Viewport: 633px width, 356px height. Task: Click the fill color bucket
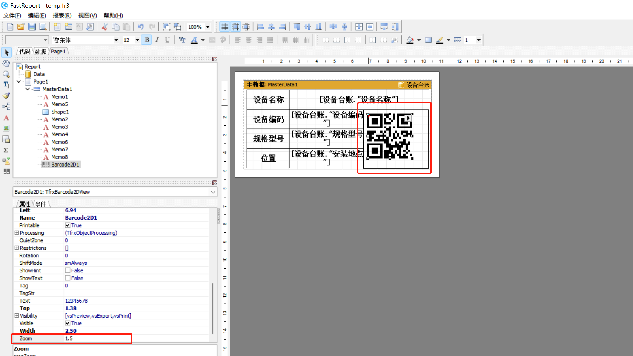coord(410,40)
